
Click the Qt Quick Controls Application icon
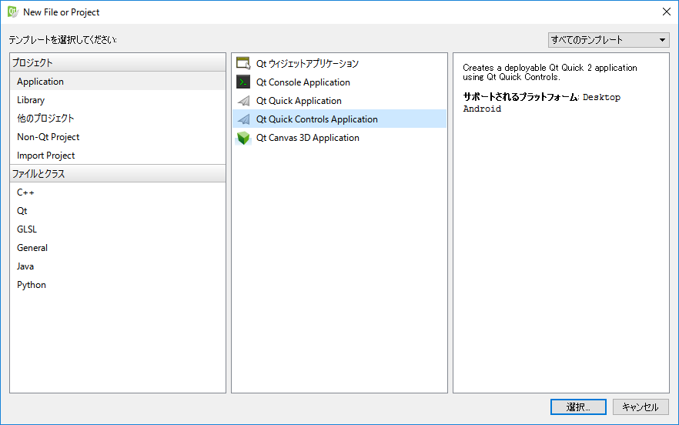click(x=243, y=119)
